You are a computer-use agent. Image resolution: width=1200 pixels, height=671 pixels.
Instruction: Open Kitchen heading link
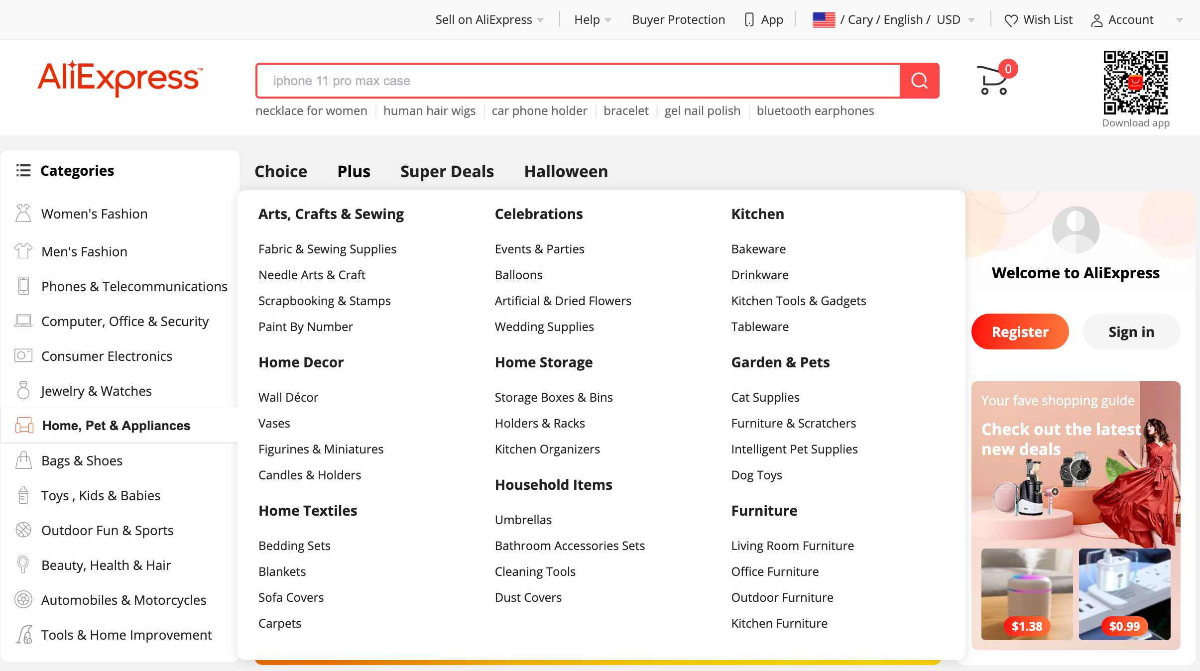coord(758,214)
